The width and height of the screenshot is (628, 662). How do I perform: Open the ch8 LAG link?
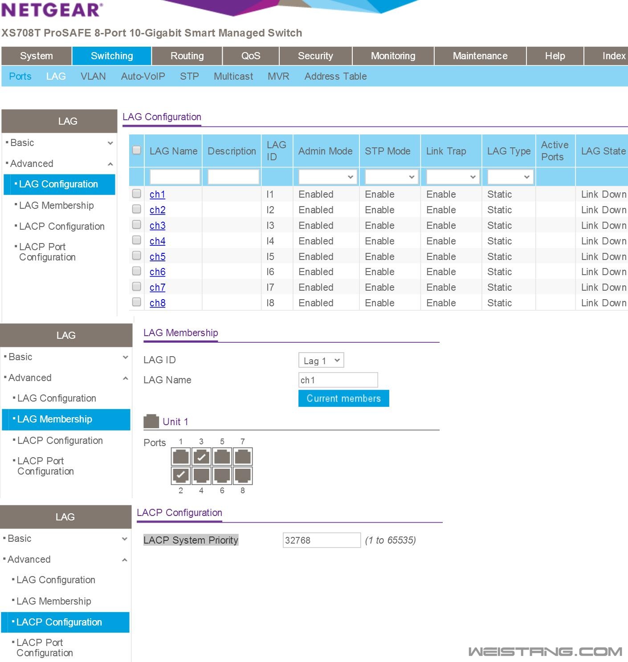(157, 303)
